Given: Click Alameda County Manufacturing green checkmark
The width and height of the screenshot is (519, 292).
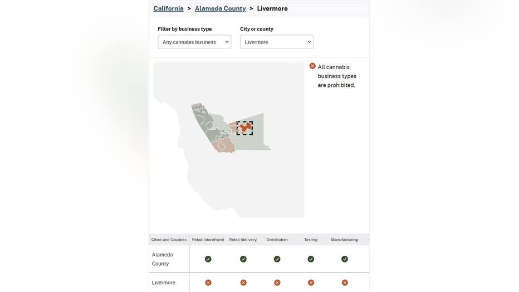Looking at the screenshot, I should 345,259.
